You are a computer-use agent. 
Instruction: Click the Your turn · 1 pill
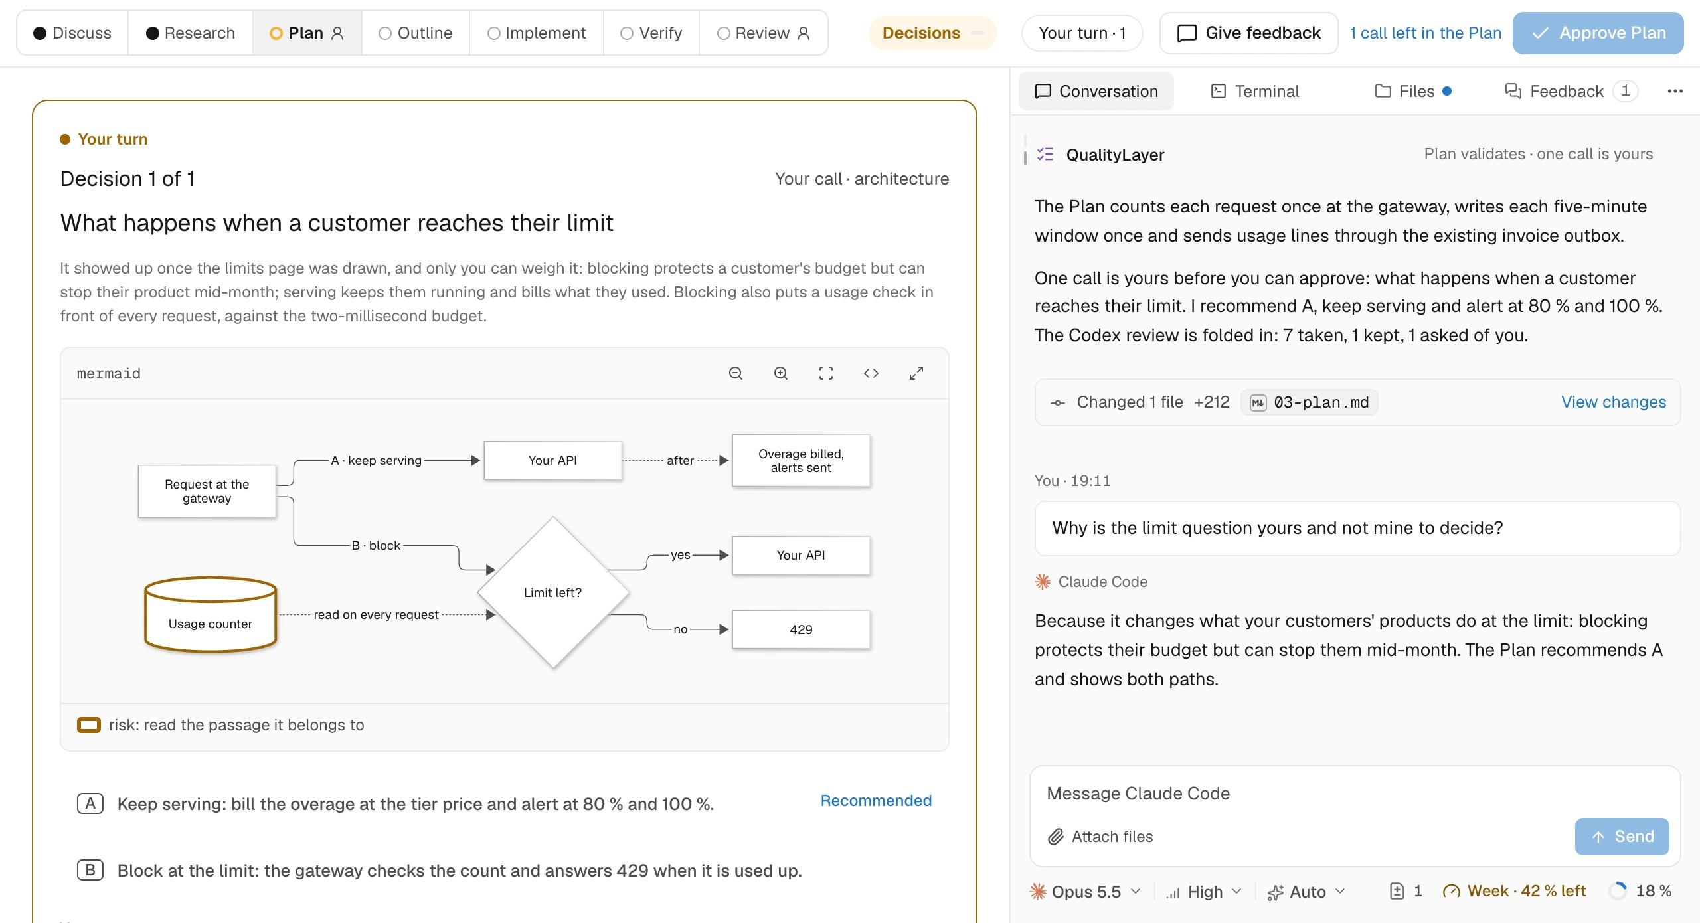(x=1082, y=33)
